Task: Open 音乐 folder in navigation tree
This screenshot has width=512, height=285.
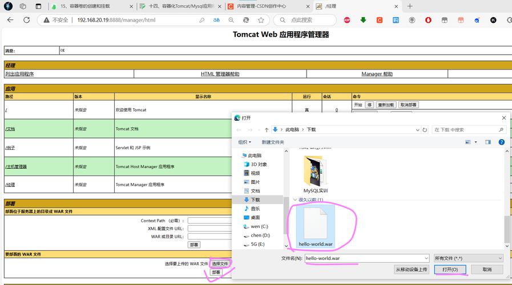Action: [252, 209]
